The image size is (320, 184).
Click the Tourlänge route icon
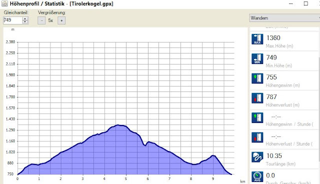(257, 157)
